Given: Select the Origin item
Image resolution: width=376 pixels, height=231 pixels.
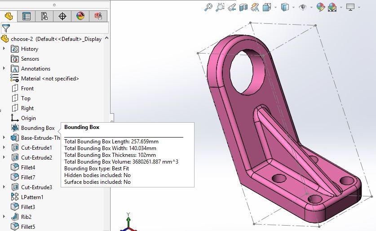Looking at the screenshot, I should 23,118.
